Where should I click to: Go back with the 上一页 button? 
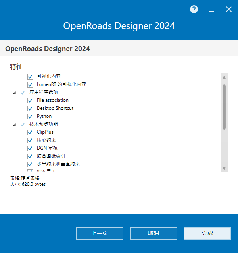100,234
